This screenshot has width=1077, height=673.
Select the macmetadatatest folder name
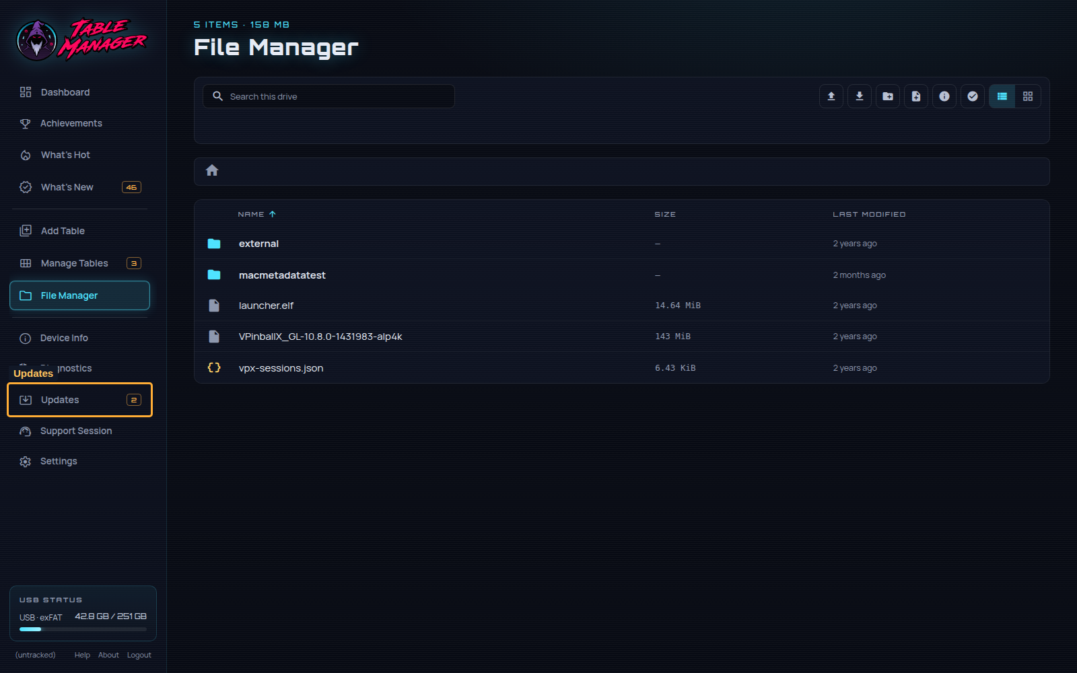(x=282, y=275)
